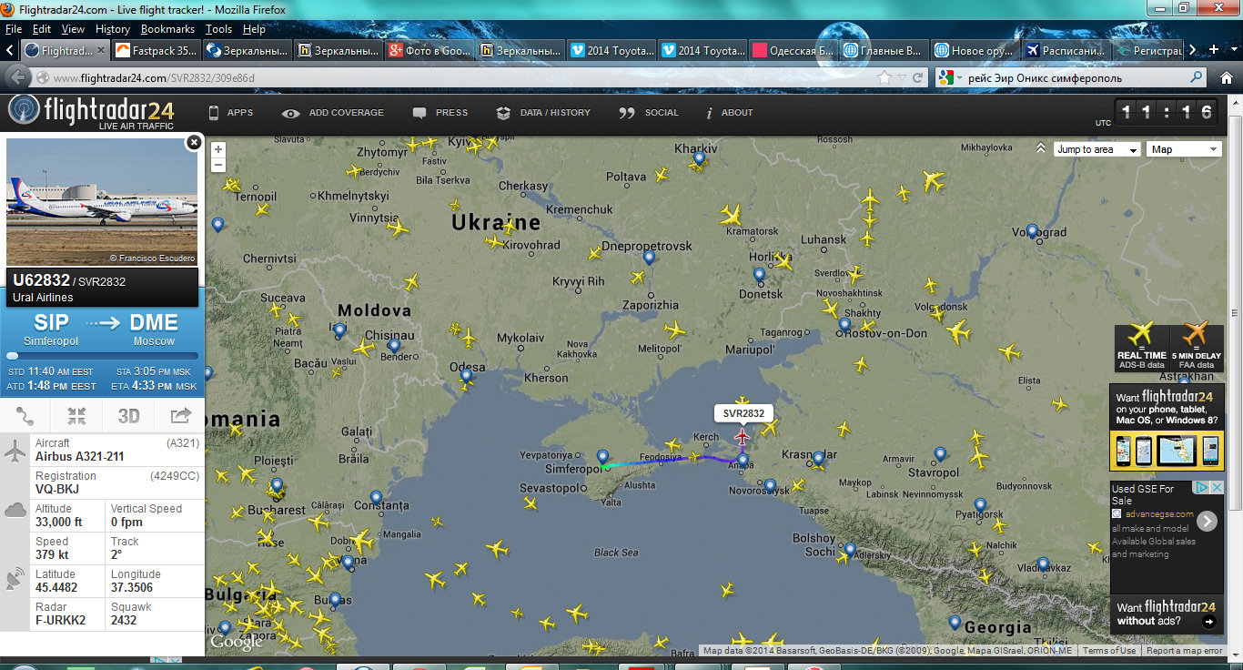Open the 3D cockpit view
The height and width of the screenshot is (670, 1243).
(128, 416)
